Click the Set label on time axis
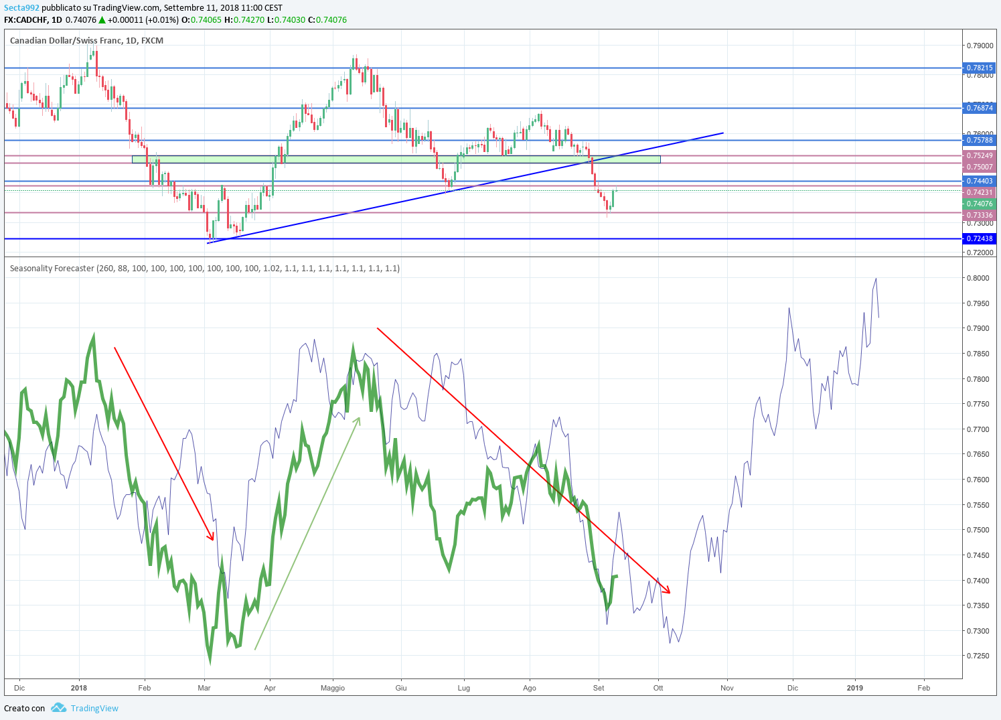This screenshot has width=1001, height=720. (x=599, y=688)
